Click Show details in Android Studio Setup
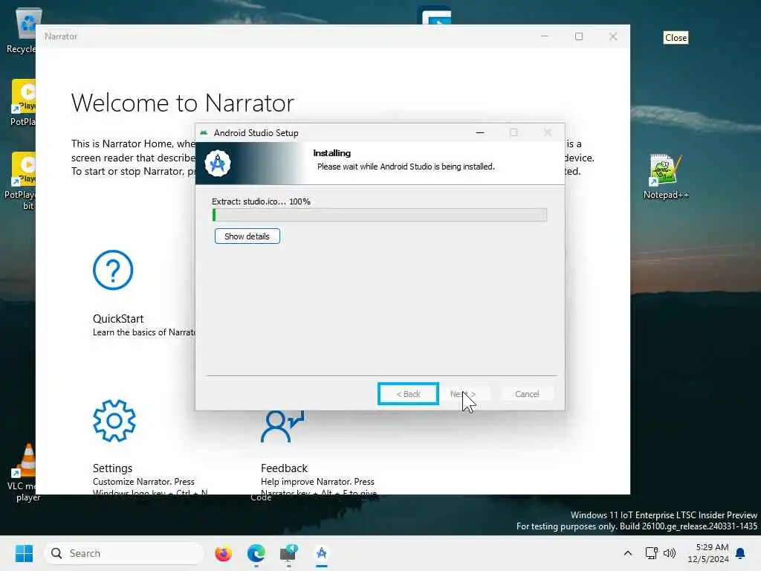 247,236
